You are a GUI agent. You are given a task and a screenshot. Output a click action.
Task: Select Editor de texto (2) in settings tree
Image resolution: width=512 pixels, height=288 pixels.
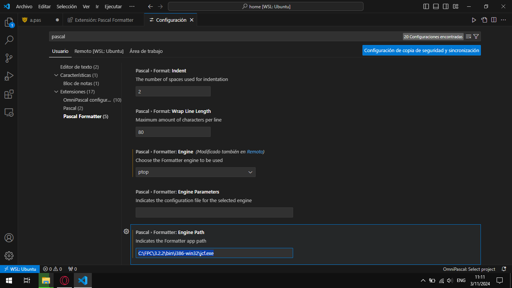79,67
